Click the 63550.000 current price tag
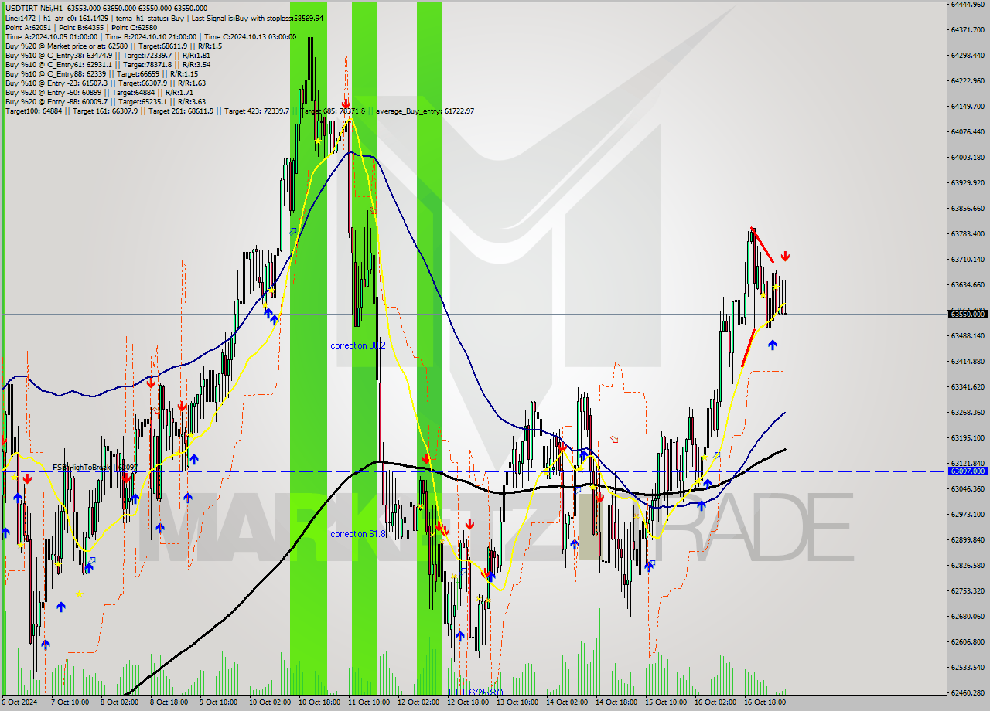The height and width of the screenshot is (711, 990). coord(968,314)
